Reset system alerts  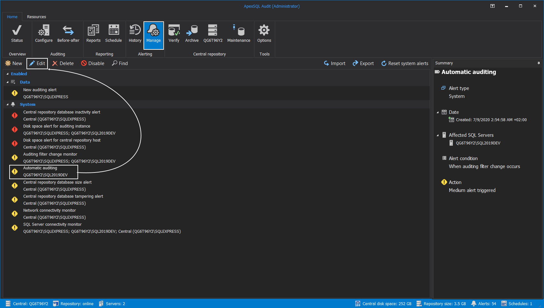coord(405,63)
